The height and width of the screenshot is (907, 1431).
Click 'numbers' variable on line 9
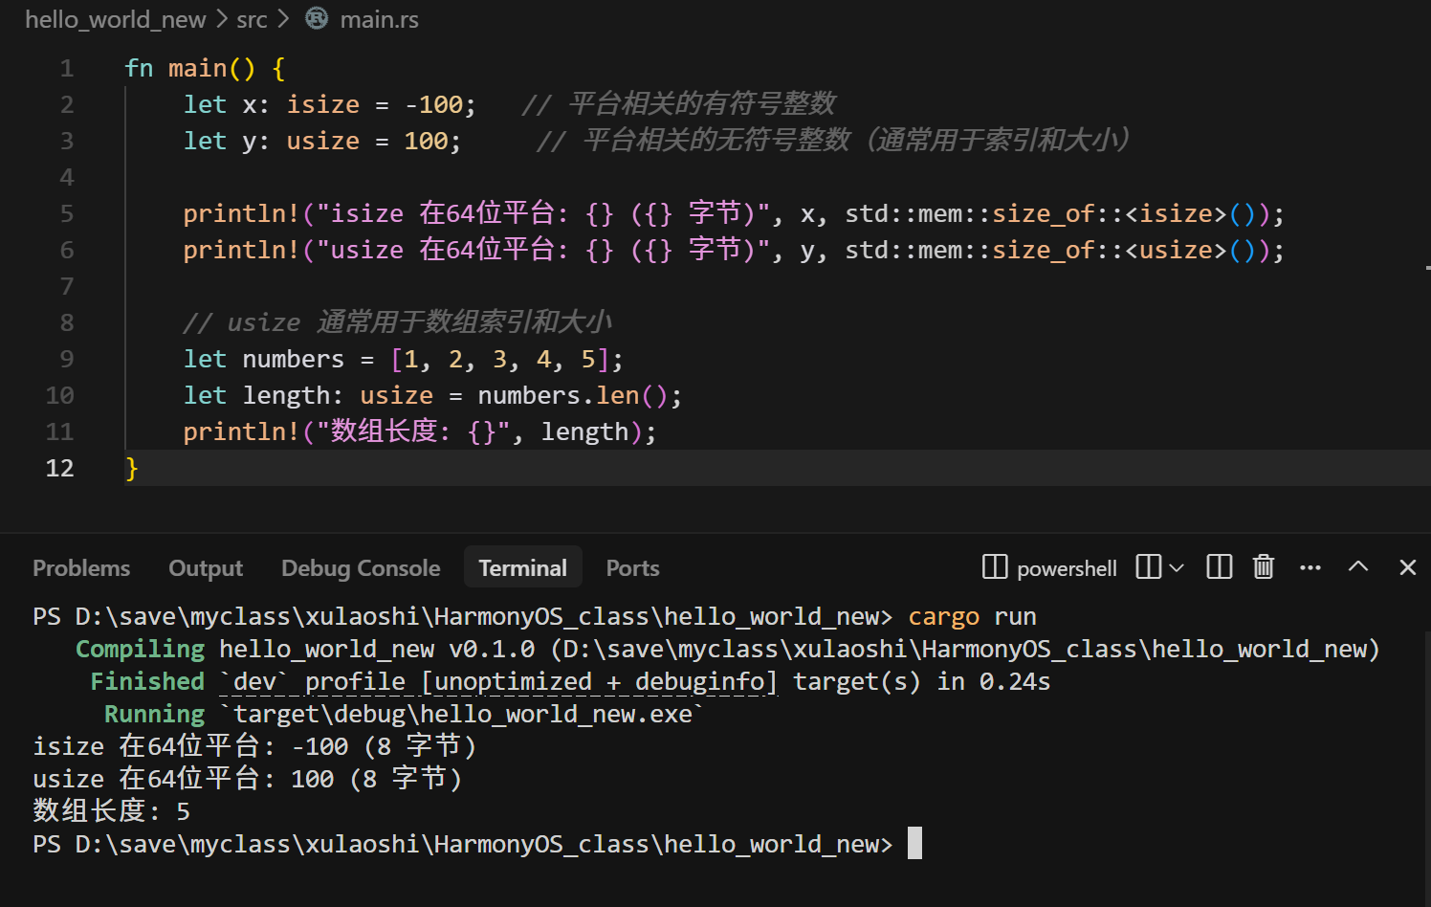tap(293, 359)
